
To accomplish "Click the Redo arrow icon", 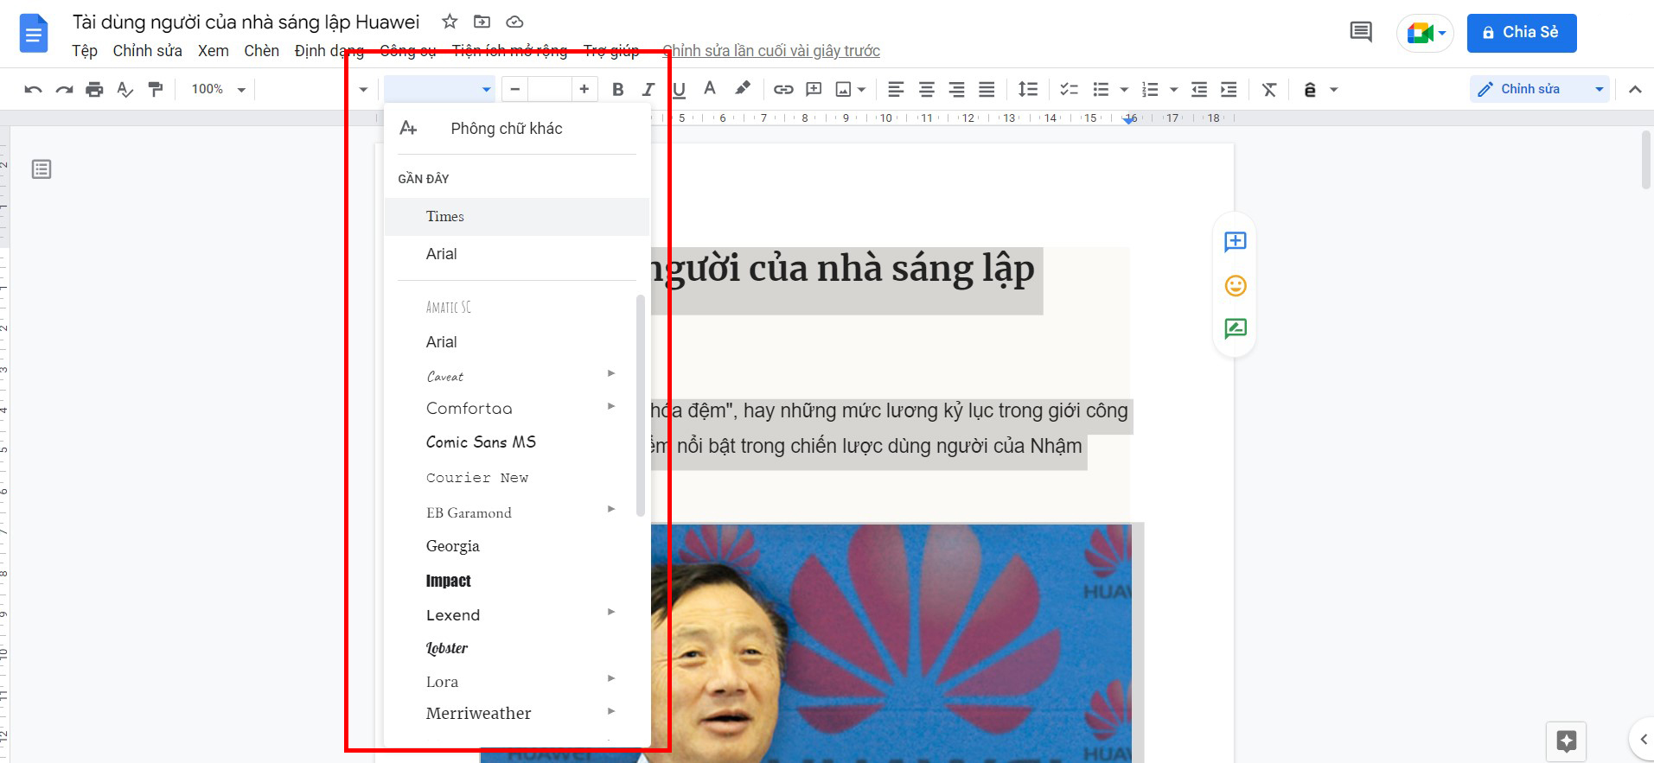I will [x=64, y=89].
